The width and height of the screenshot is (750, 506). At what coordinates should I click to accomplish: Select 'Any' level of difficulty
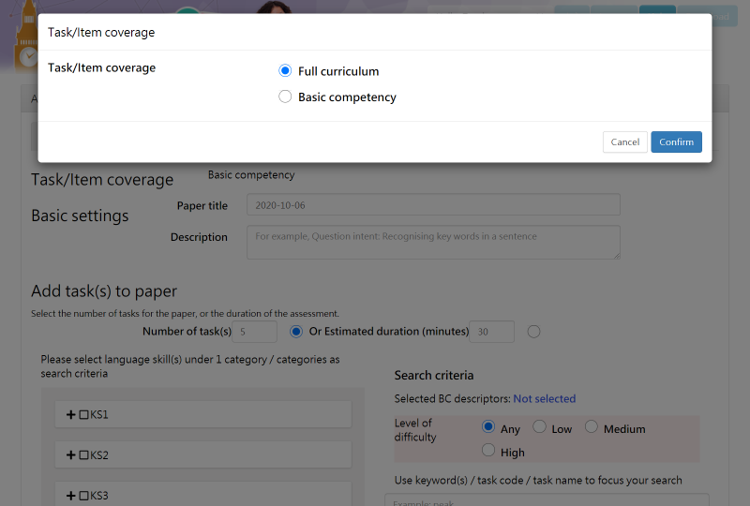tap(487, 427)
